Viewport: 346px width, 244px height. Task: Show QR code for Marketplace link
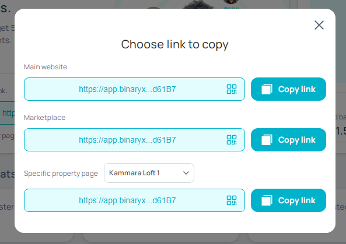coord(232,140)
